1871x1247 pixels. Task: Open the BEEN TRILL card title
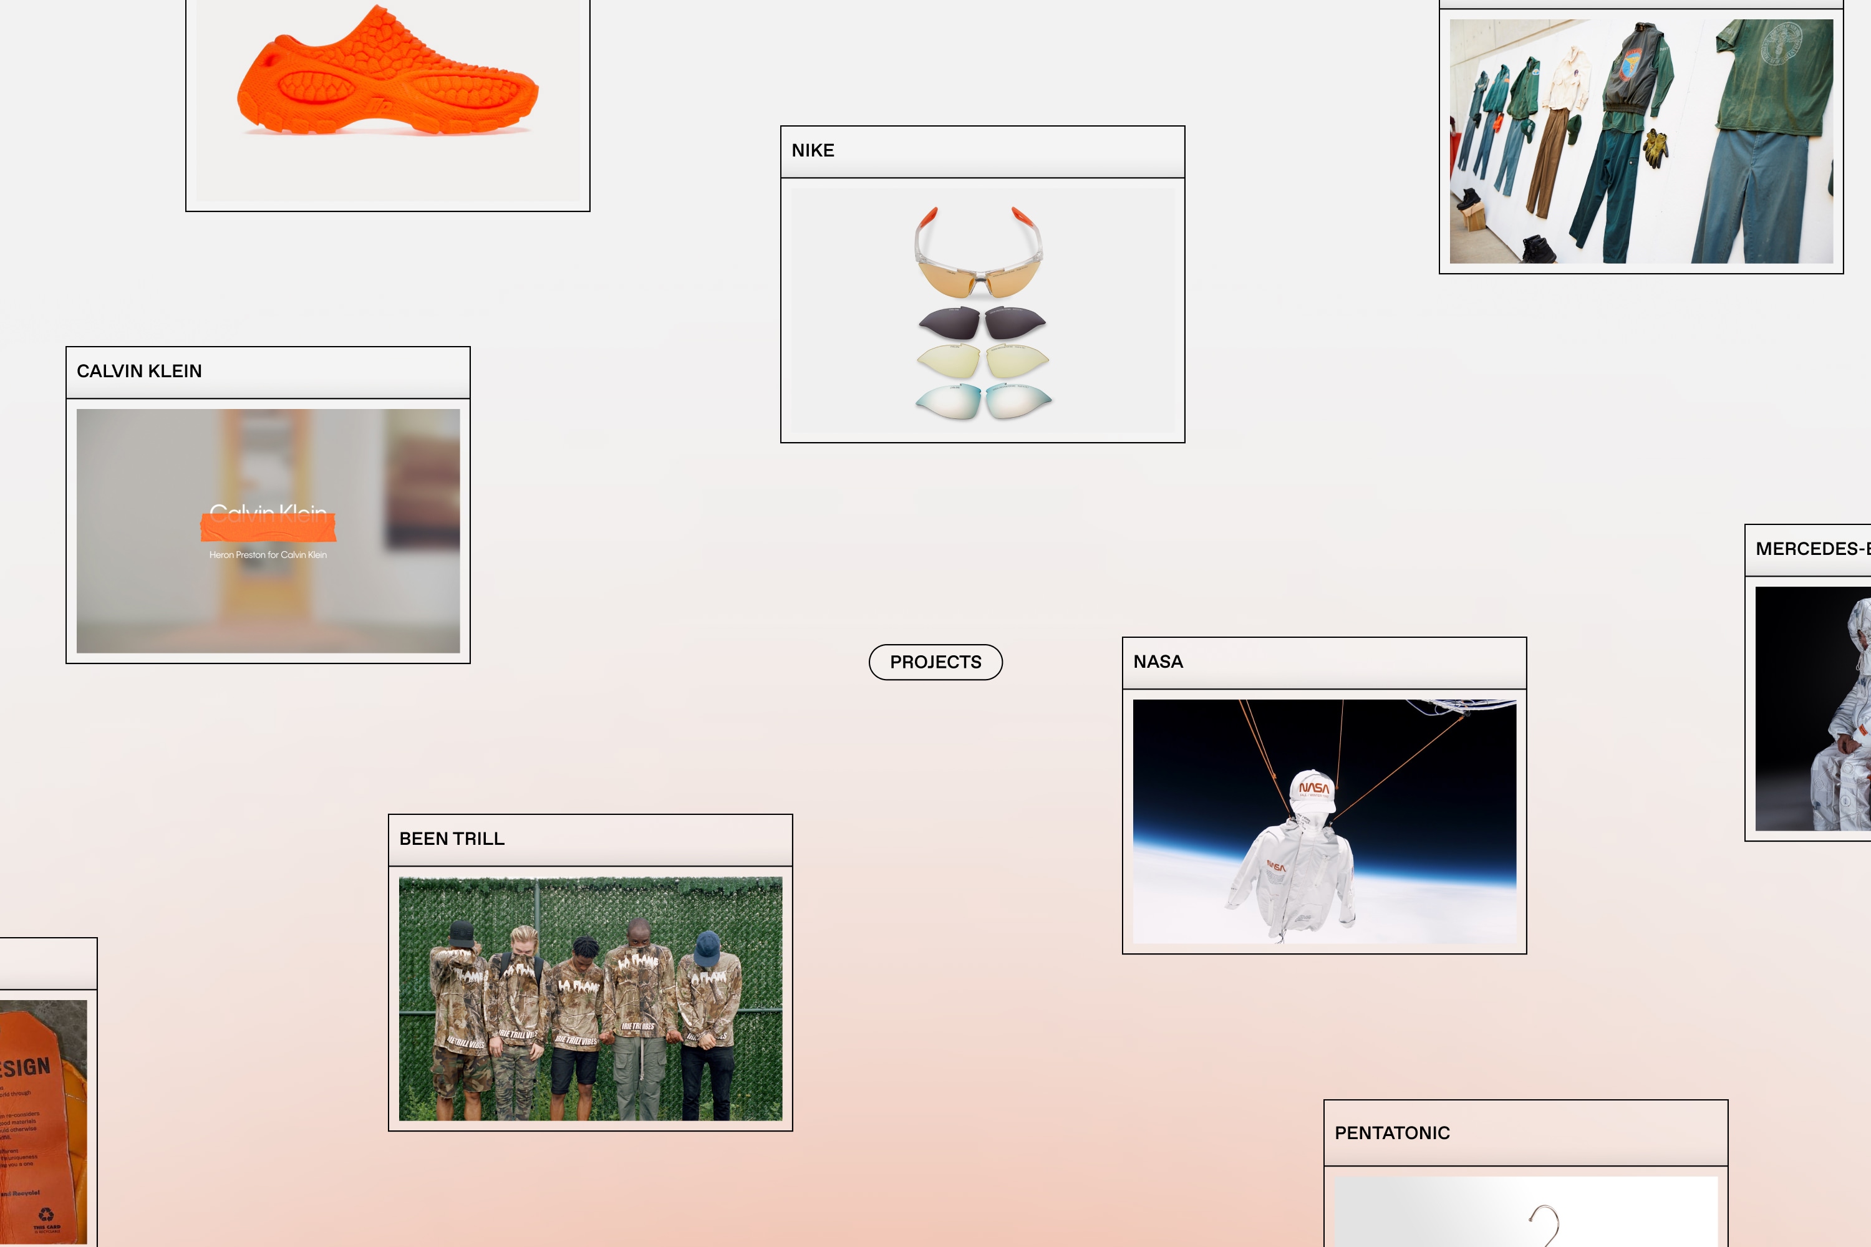(x=452, y=839)
